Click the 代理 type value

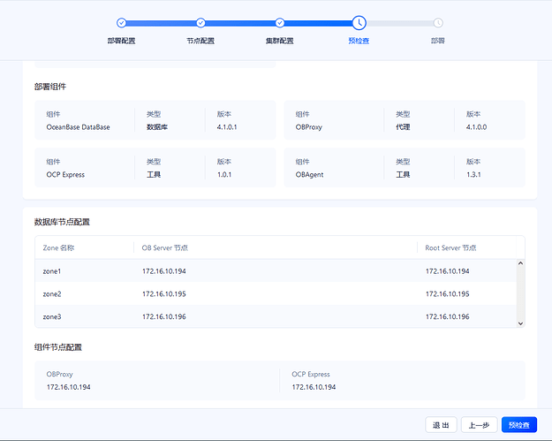pos(403,127)
